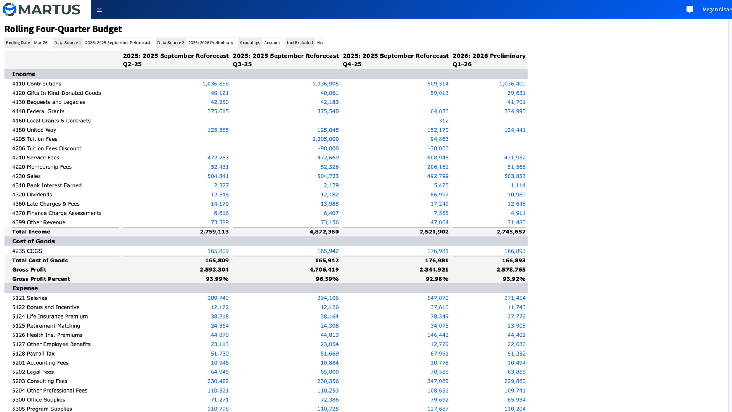Open Program Supplies Q4-25 value 127,687

(438, 409)
